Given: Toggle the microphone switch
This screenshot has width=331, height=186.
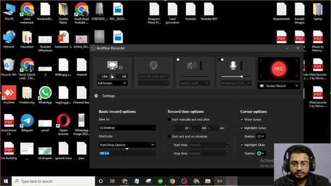Looking at the screenshot, I should click(x=221, y=60).
